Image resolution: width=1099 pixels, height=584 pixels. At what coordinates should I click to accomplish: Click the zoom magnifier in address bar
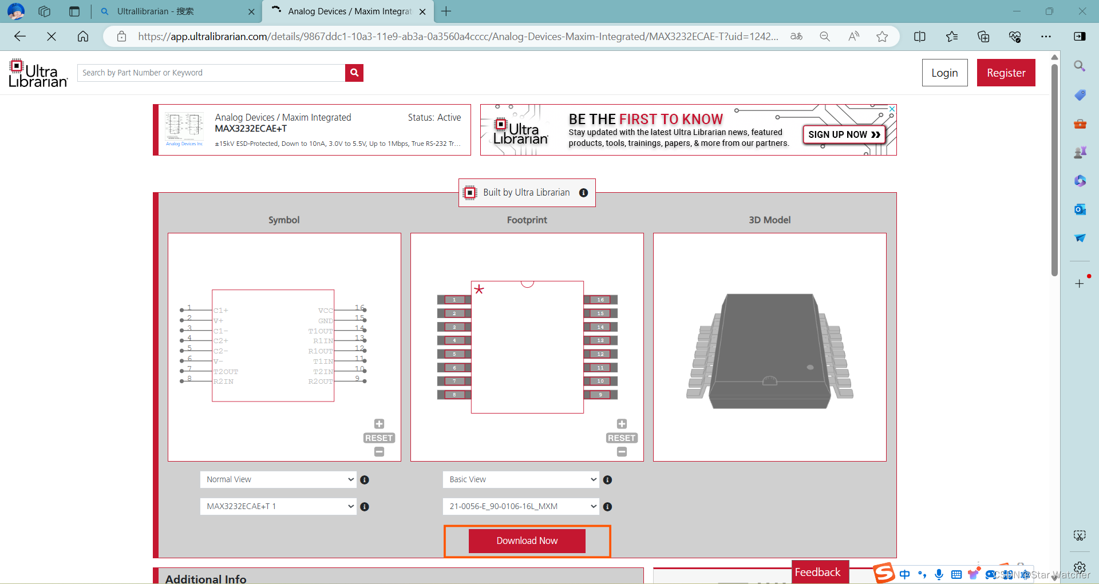[x=825, y=37]
